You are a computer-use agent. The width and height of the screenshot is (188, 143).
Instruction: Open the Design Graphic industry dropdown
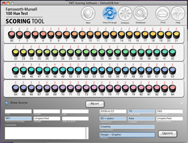point(127,135)
